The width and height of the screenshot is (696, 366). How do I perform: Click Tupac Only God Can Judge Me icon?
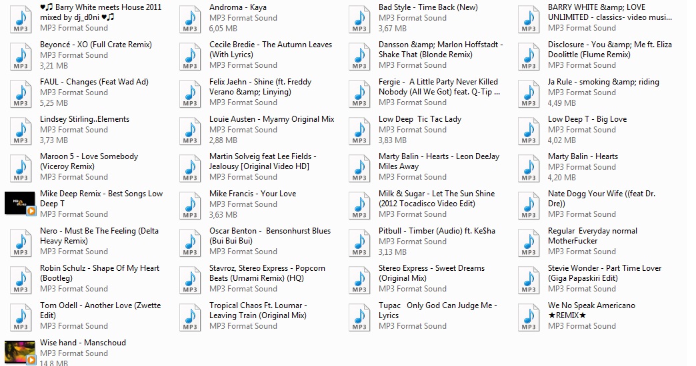click(x=359, y=317)
